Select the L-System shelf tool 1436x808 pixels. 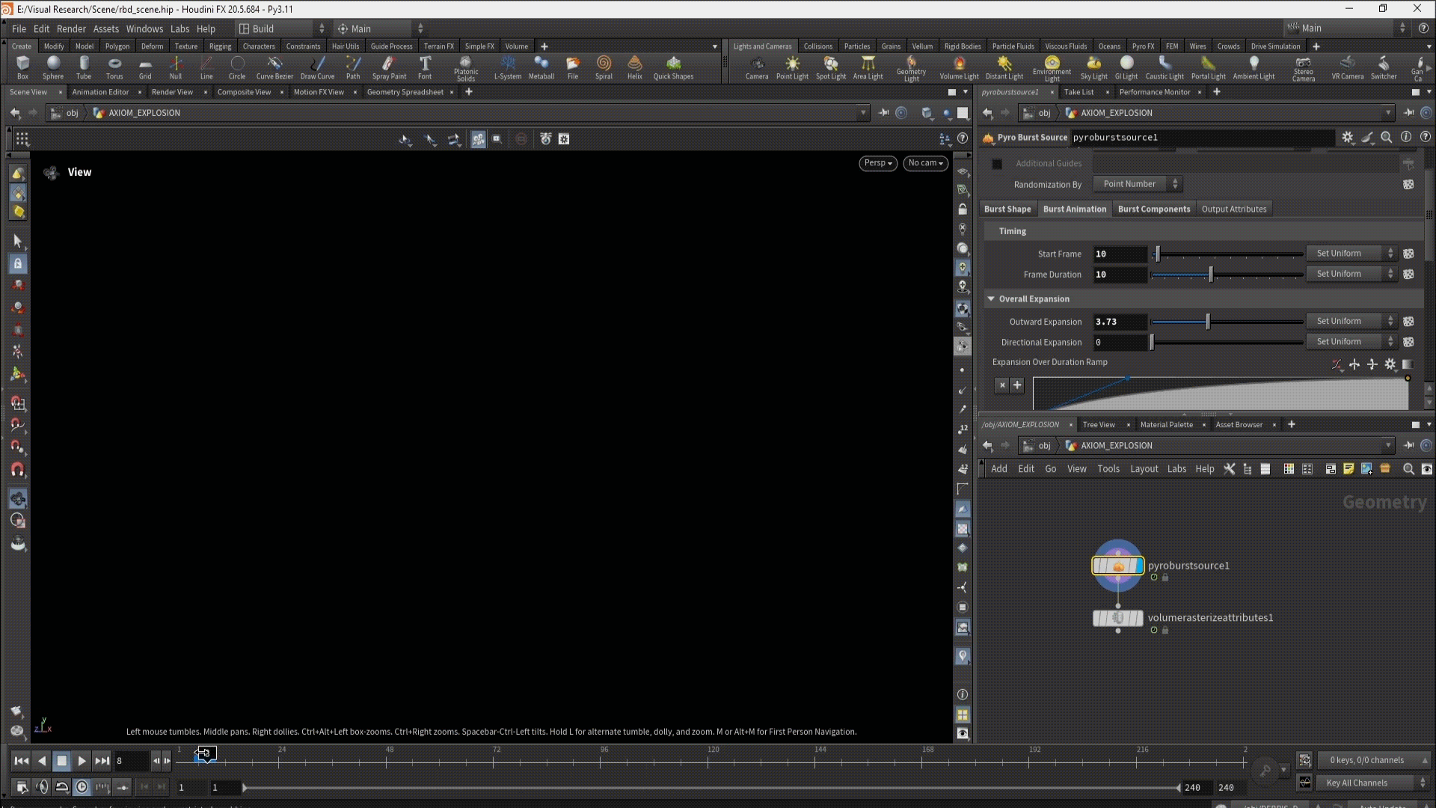click(508, 67)
